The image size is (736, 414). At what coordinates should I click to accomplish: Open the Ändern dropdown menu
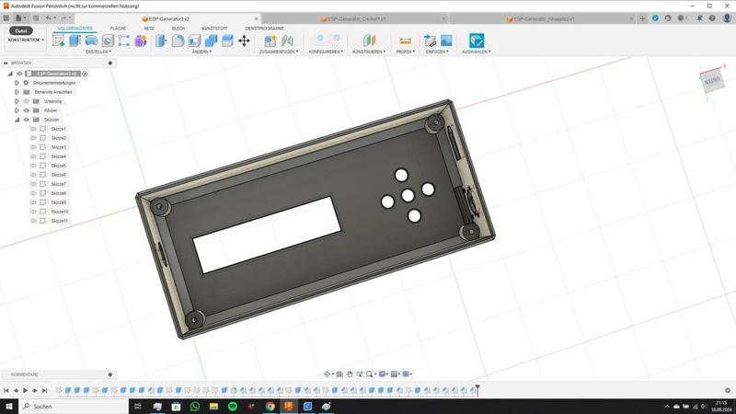click(x=201, y=52)
